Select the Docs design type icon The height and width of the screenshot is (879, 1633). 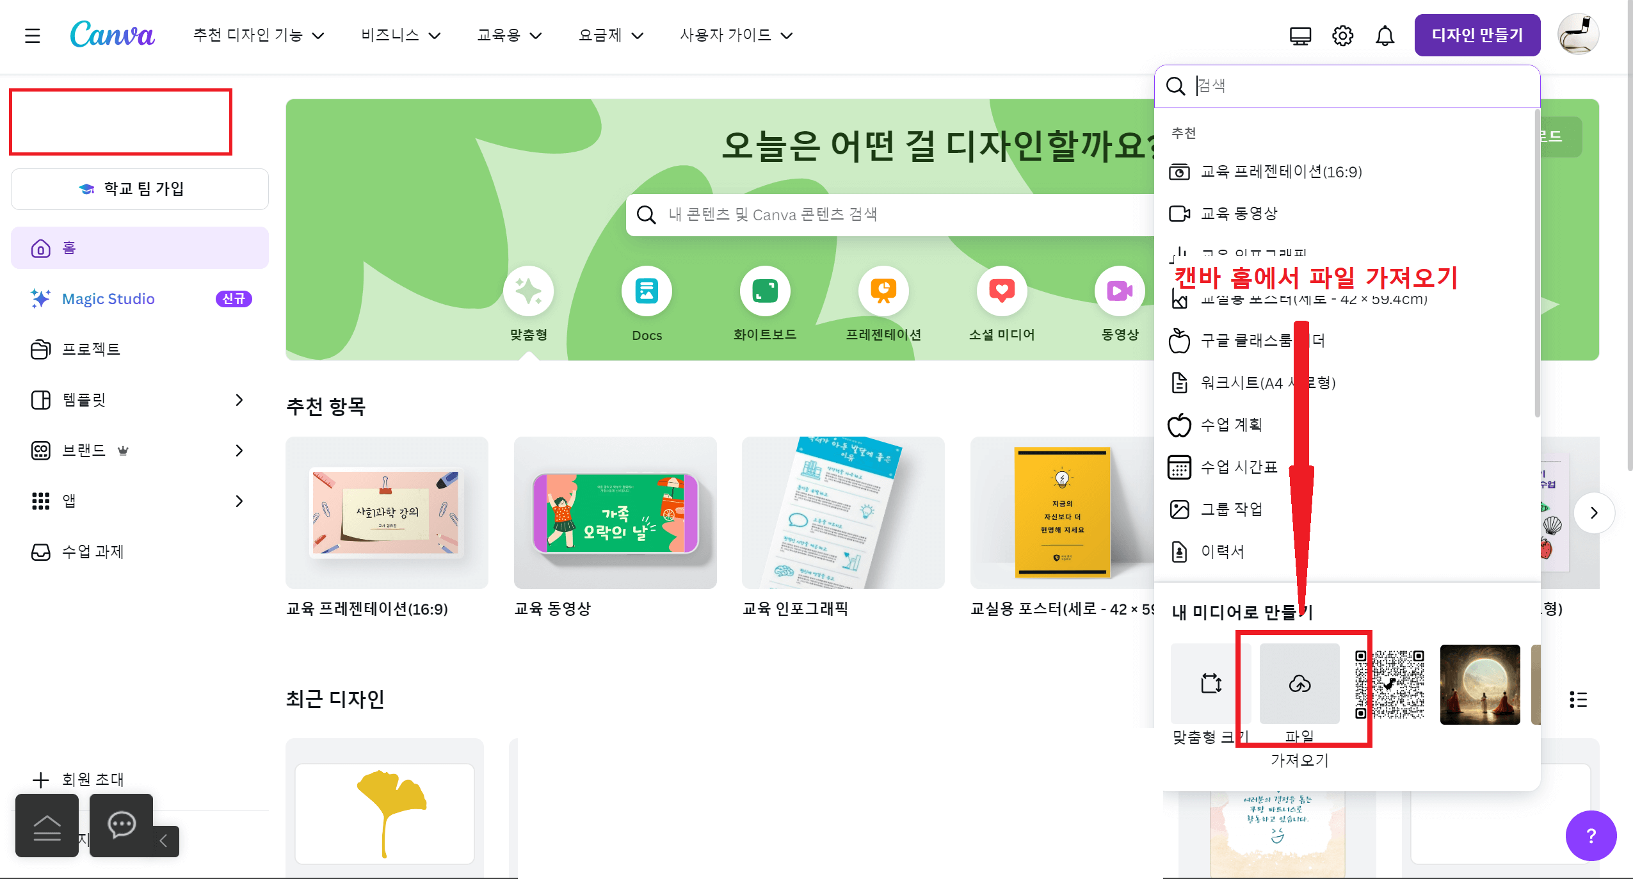pyautogui.click(x=647, y=291)
